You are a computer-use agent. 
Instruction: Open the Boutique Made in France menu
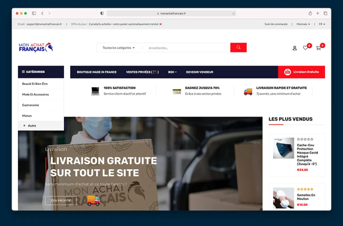pos(97,72)
